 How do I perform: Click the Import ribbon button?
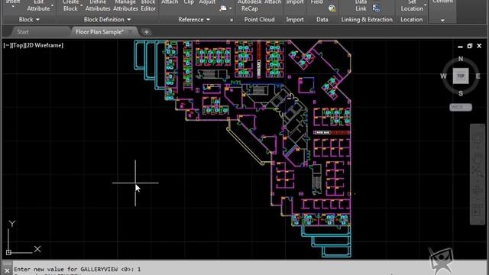pos(295,2)
